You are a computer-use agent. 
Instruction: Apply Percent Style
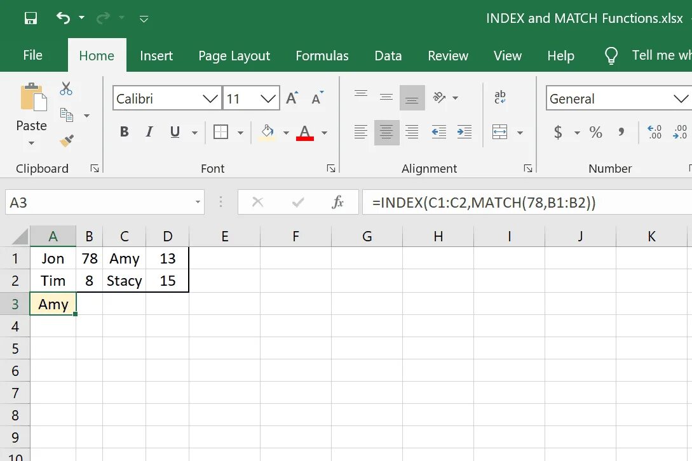595,132
